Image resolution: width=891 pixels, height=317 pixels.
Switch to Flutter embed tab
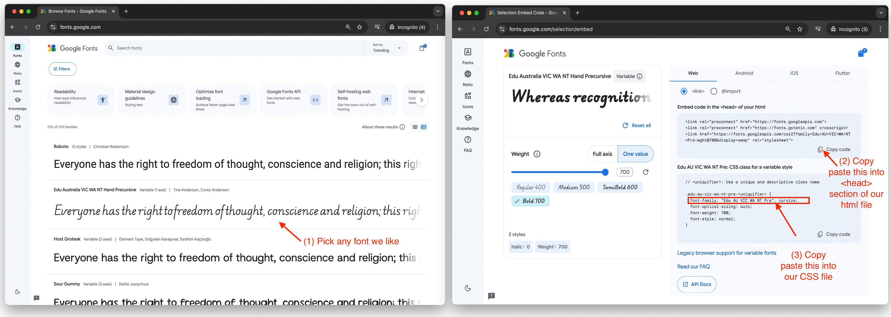[842, 73]
